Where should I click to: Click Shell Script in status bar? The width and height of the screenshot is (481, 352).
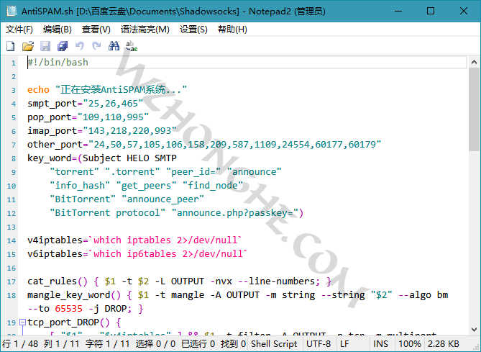click(274, 343)
